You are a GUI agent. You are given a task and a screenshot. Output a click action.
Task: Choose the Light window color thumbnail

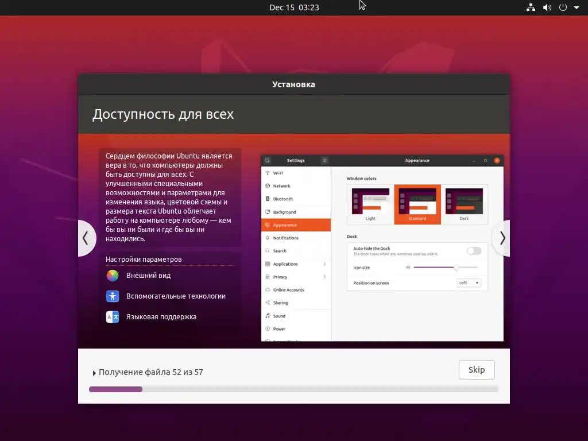(370, 204)
